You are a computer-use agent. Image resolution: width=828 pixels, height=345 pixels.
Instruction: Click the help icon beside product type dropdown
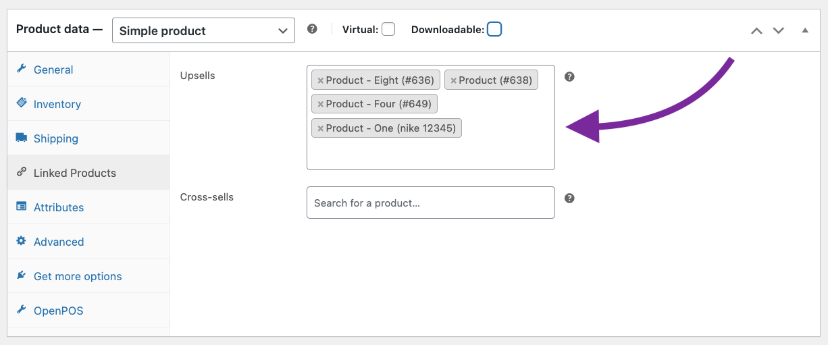coord(312,30)
